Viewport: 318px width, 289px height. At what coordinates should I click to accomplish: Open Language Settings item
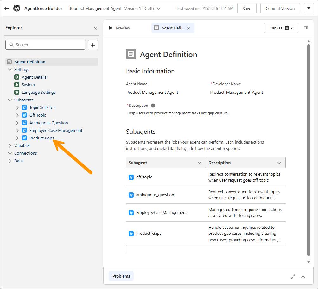[x=39, y=92]
